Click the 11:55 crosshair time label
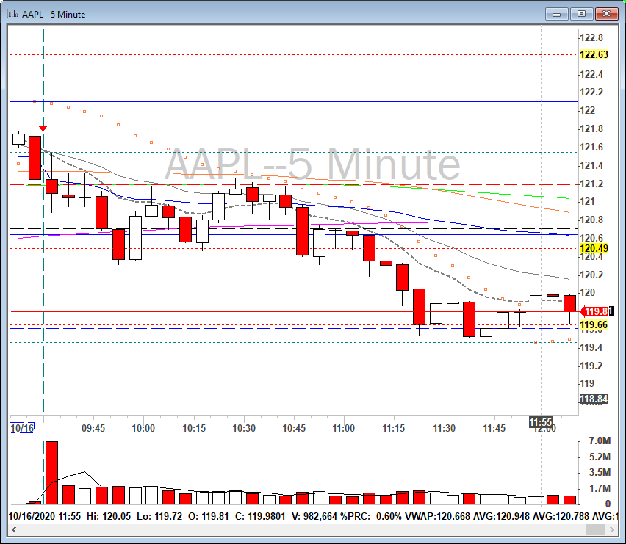 click(x=541, y=422)
